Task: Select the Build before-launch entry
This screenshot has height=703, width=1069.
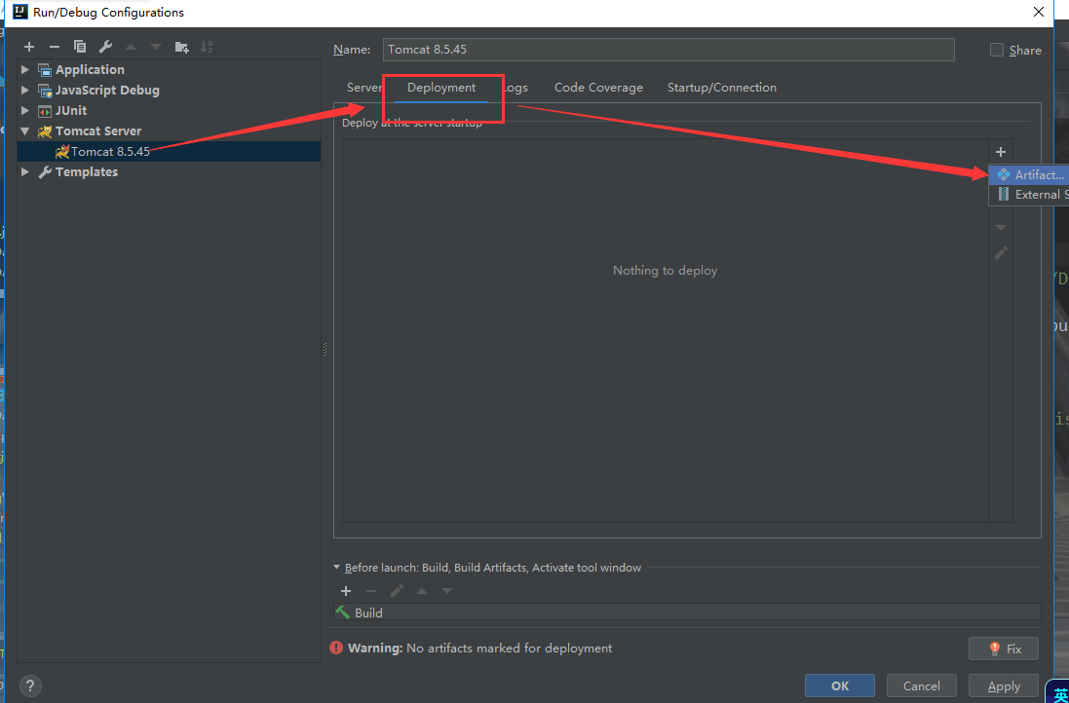Action: [x=687, y=612]
